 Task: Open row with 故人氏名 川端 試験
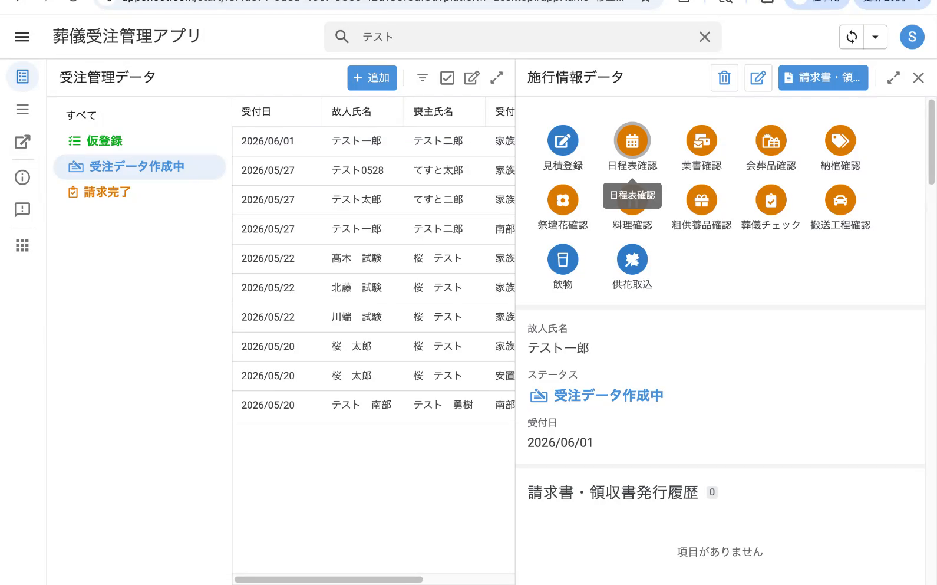click(374, 317)
